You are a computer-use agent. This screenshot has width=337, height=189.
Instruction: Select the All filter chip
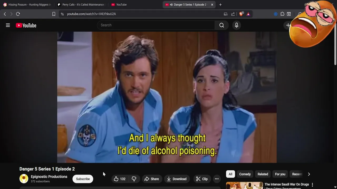(x=230, y=174)
